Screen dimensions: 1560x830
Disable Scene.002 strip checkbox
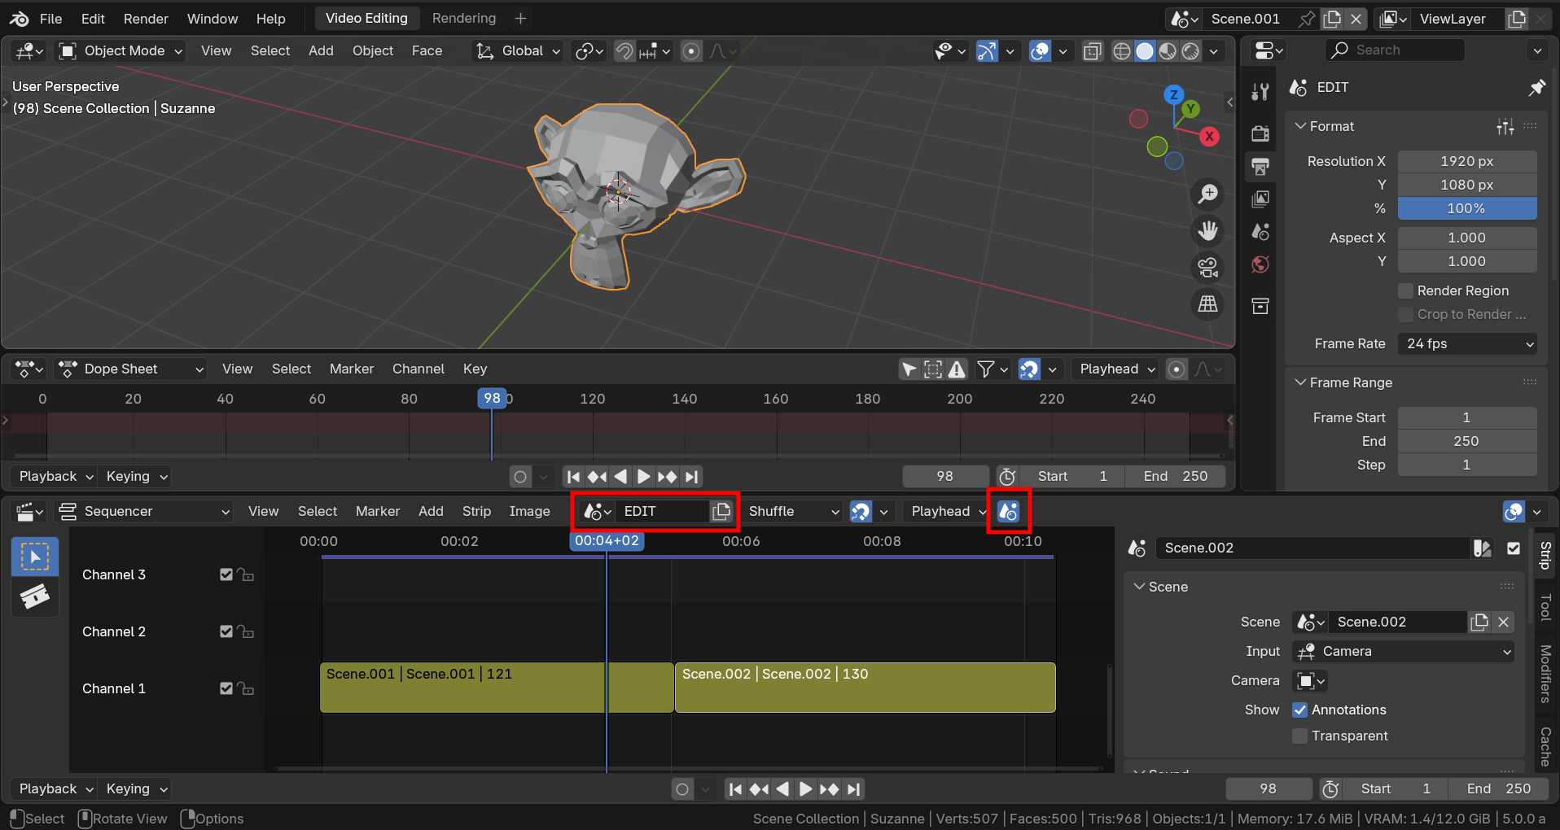coord(1514,548)
